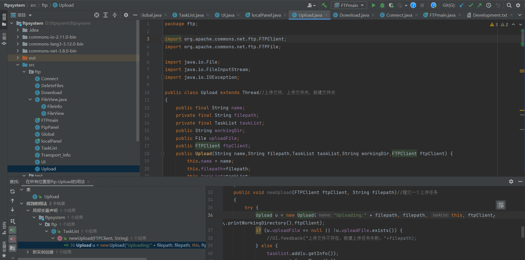
Task: Open project panel options gear
Action: pyautogui.click(x=126, y=15)
